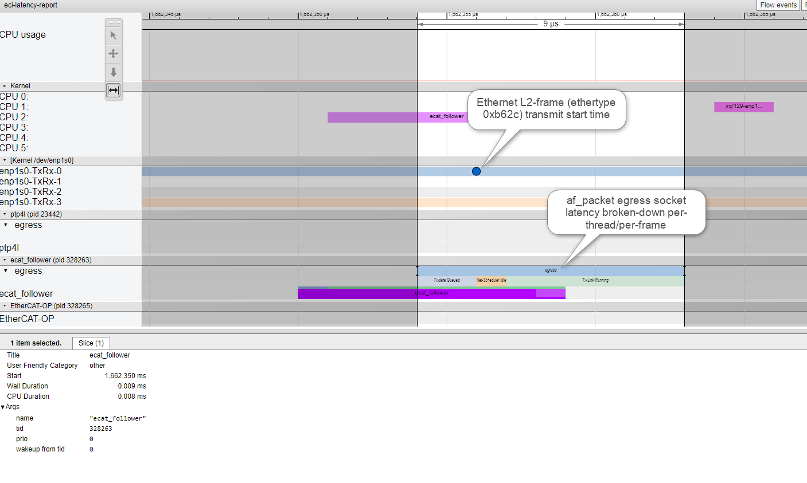807x483 pixels.
Task: Select the Tx-Link Running slice
Action: [595, 281]
